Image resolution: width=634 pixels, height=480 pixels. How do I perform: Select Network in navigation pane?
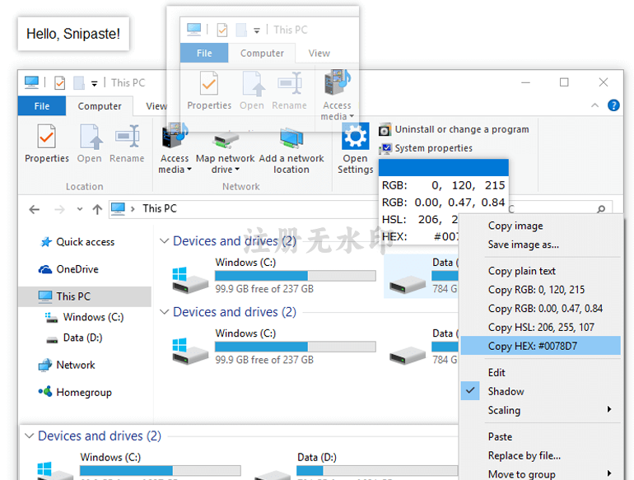pos(67,366)
